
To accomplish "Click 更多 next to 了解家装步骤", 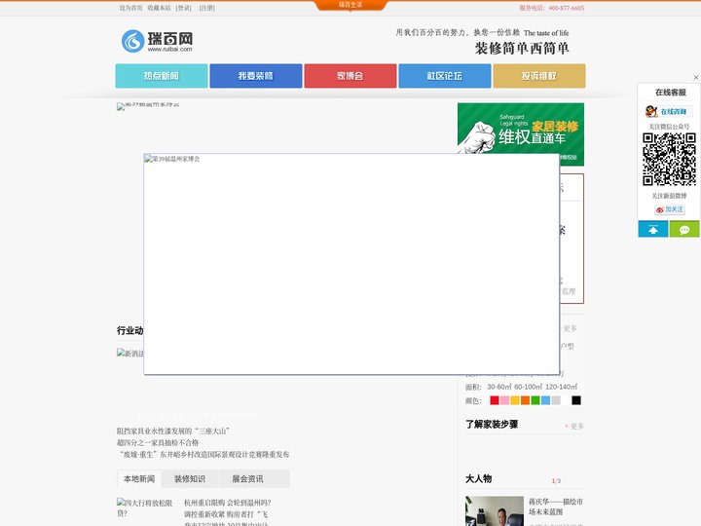I will click(x=574, y=426).
